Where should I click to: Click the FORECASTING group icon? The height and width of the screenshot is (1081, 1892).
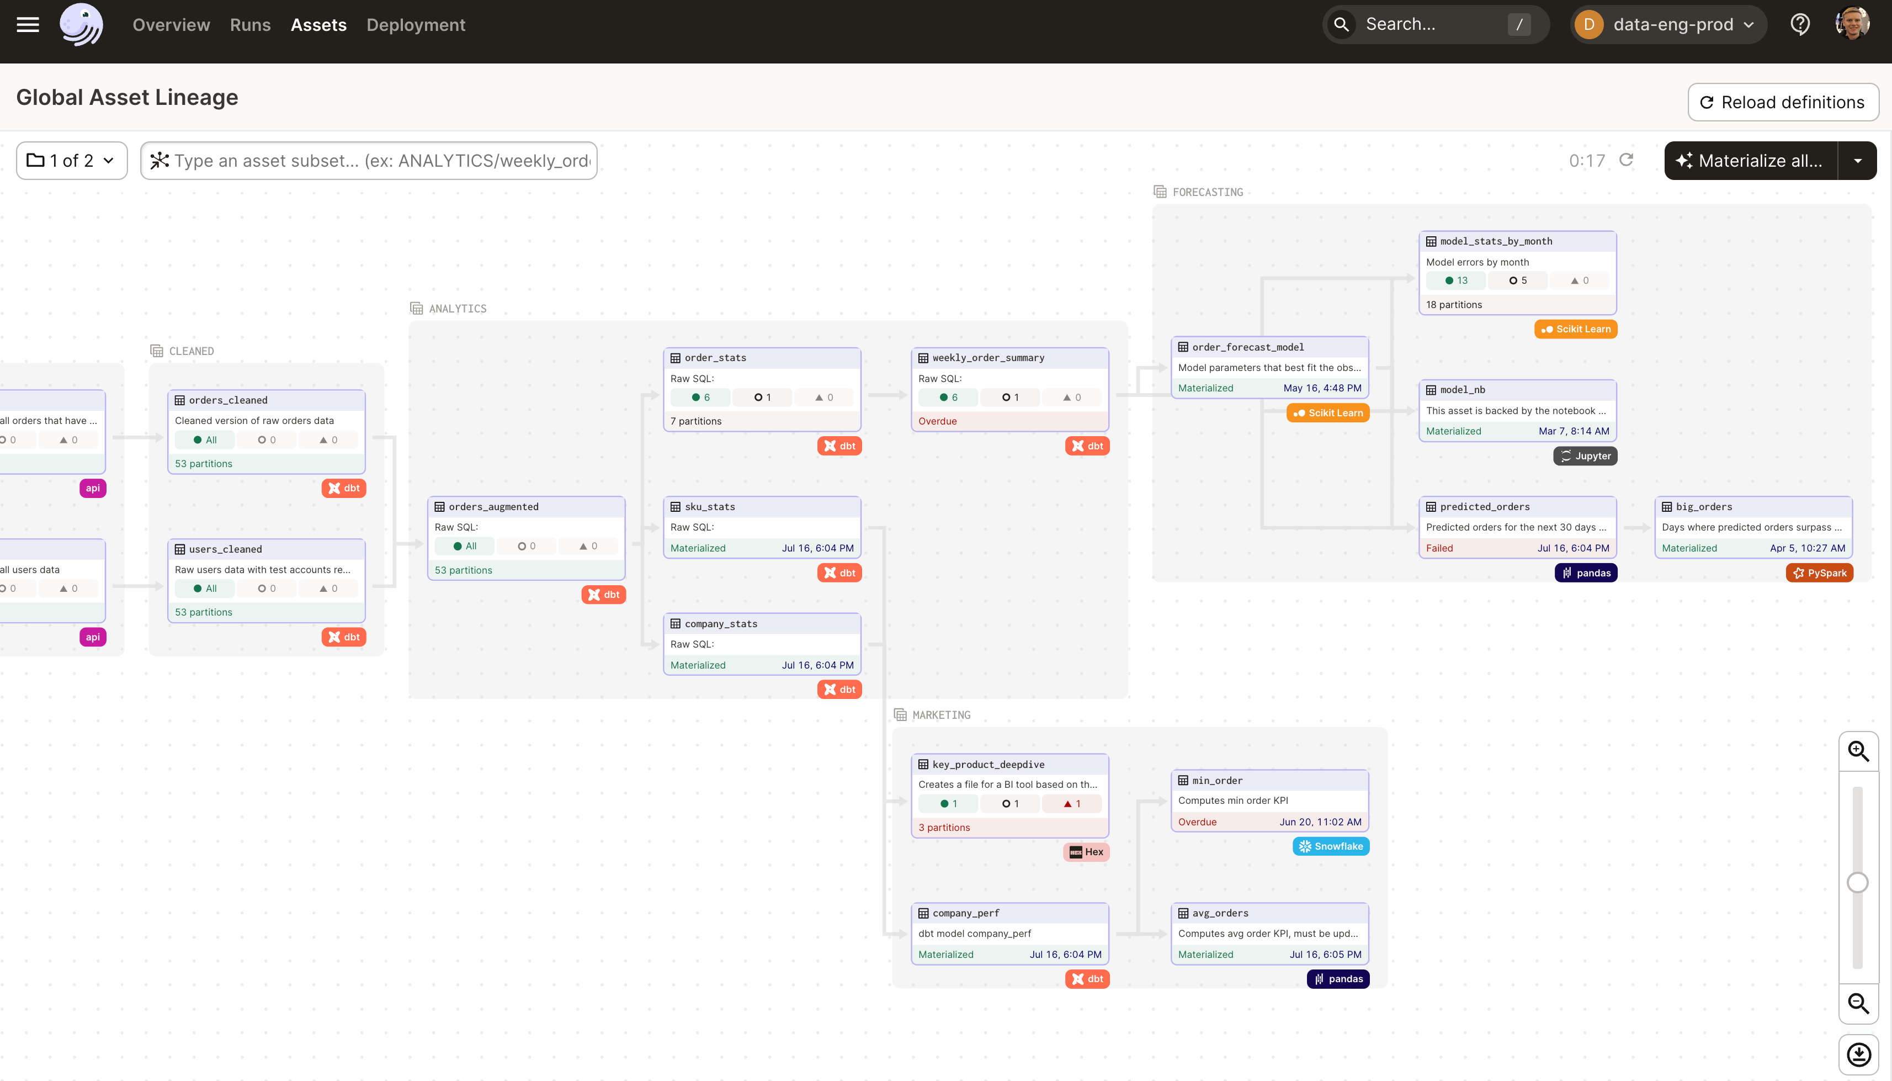point(1160,192)
